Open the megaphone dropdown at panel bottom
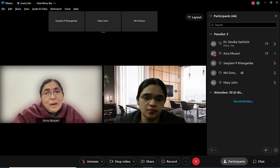This screenshot has width=280, height=168. pos(267,150)
